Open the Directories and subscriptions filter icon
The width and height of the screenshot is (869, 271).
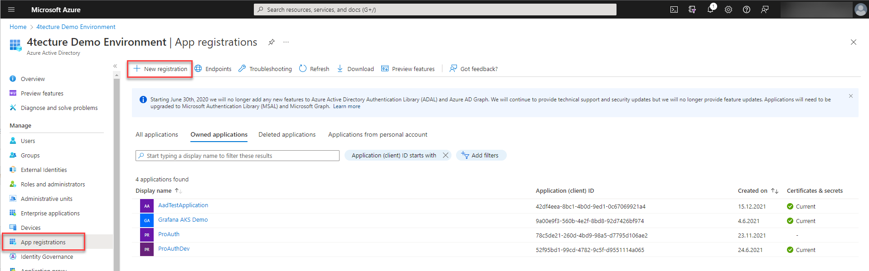[692, 10]
